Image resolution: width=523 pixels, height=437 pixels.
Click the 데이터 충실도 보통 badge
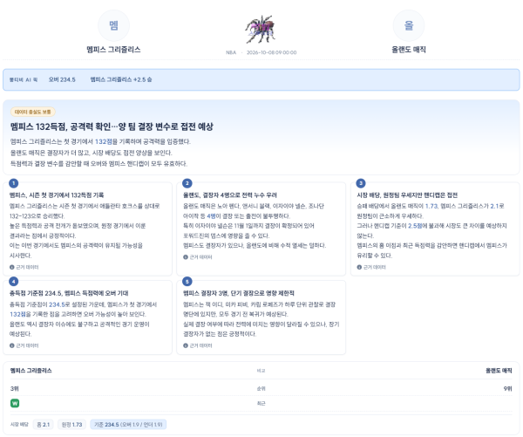[33, 112]
